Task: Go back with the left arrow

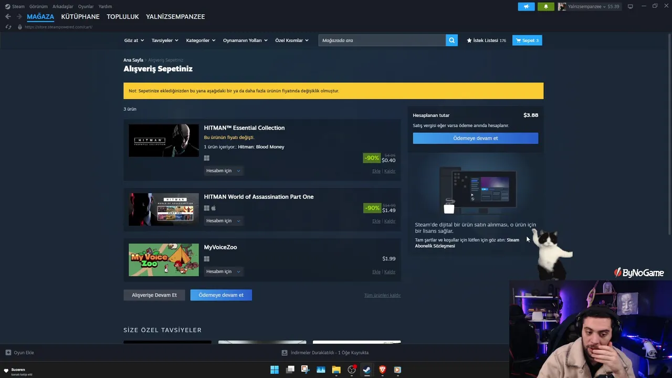Action: [8, 17]
